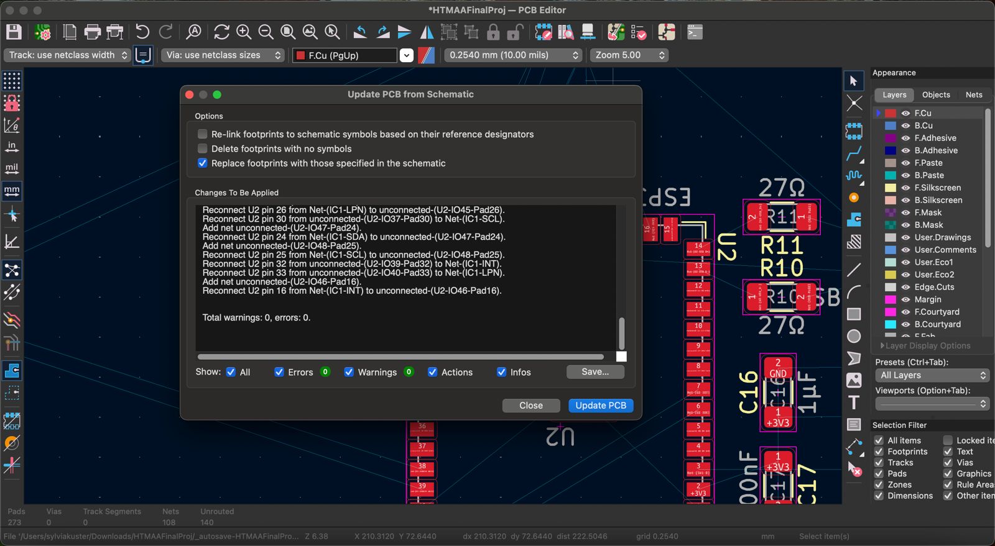The width and height of the screenshot is (995, 546).
Task: Check Re-link footprints to schematic symbols option
Action: (202, 134)
